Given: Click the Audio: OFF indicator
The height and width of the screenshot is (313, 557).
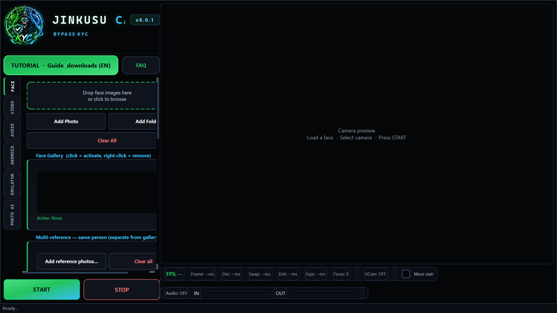Looking at the screenshot, I should click(x=177, y=293).
